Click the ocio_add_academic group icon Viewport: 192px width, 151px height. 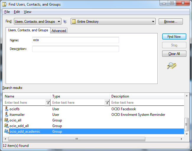[x=6, y=131]
